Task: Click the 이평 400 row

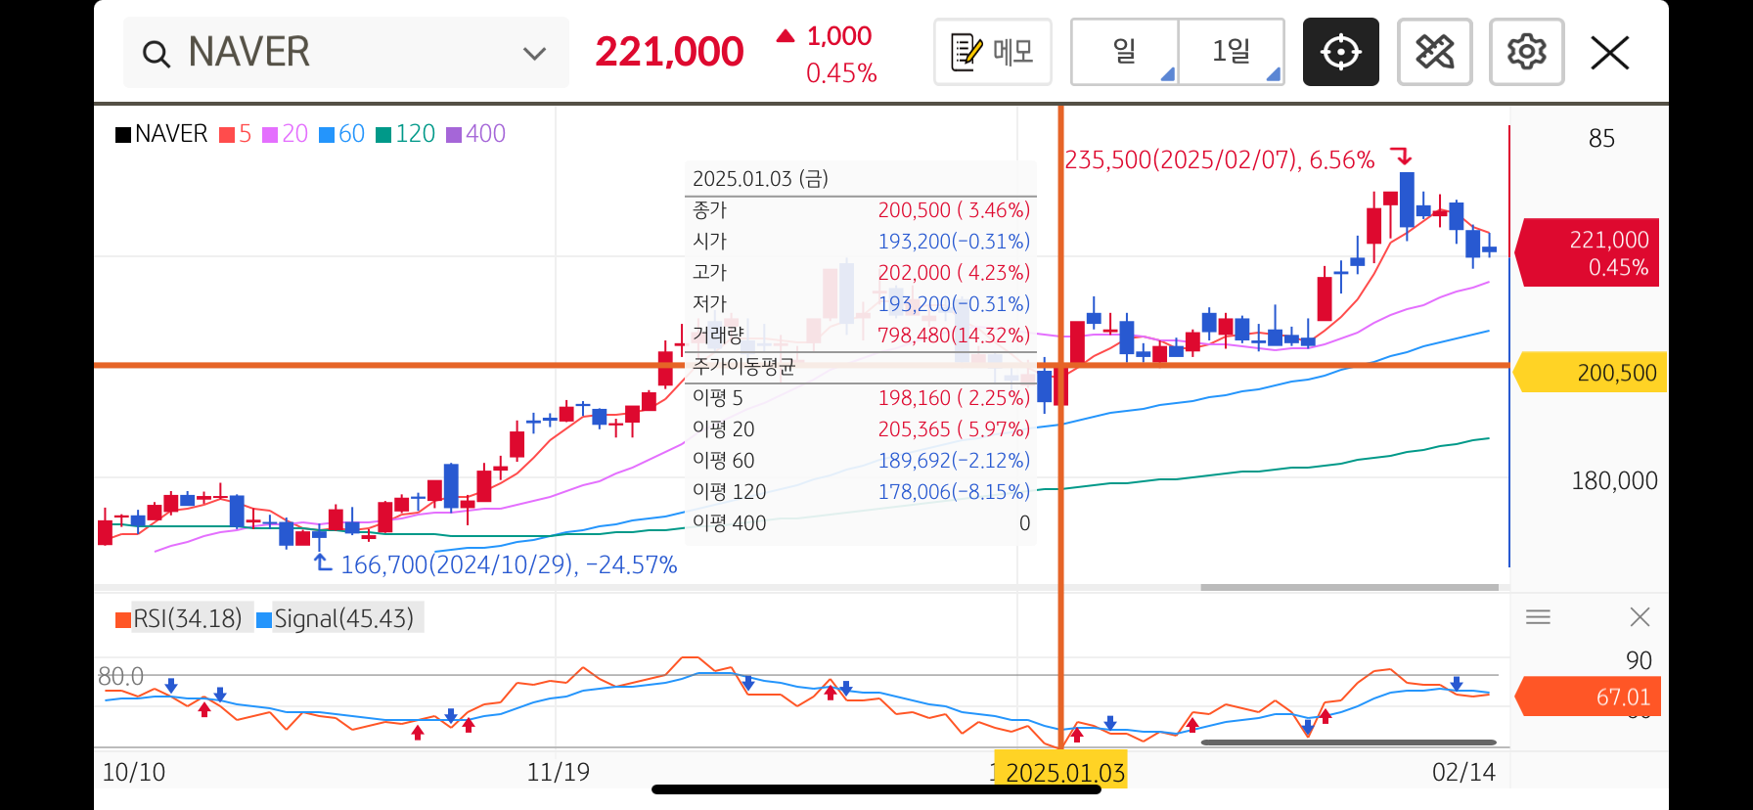Action: pyautogui.click(x=861, y=523)
